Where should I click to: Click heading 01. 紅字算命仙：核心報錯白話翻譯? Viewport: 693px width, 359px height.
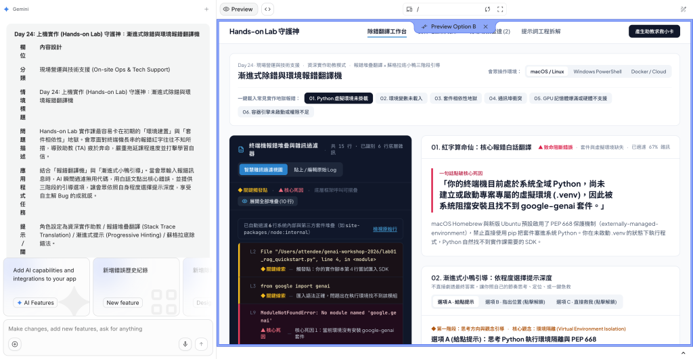coord(481,147)
